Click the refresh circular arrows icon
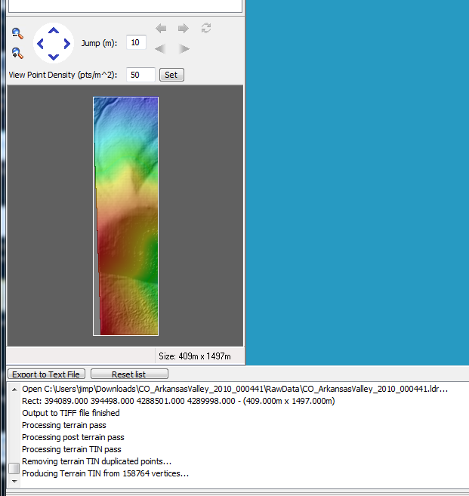 205,29
